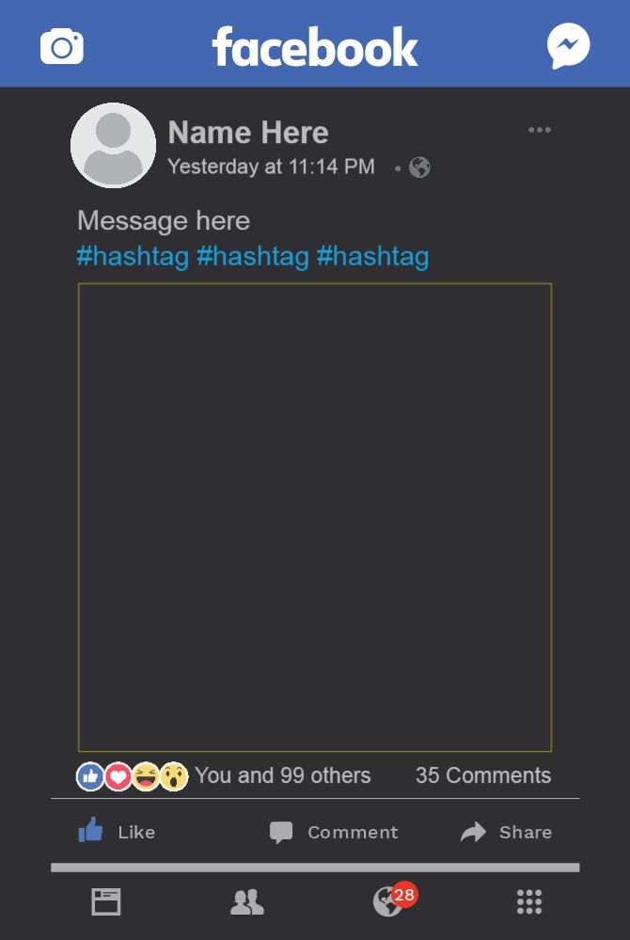Click the red heart reaction icon
The height and width of the screenshot is (940, 630).
(118, 776)
